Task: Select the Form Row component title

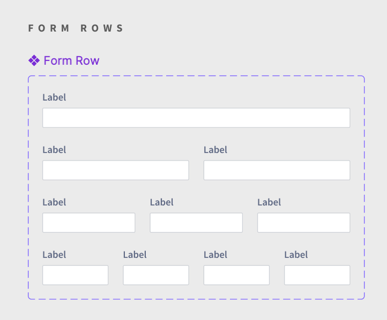Action: coord(71,60)
